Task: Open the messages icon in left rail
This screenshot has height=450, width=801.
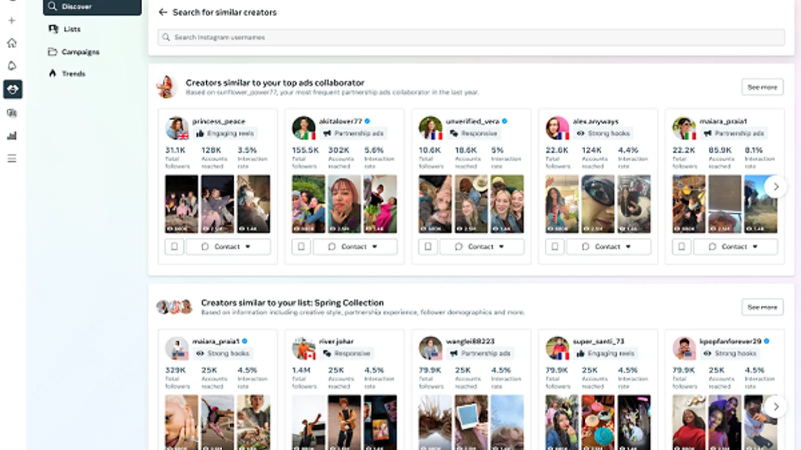Action: coord(12,113)
